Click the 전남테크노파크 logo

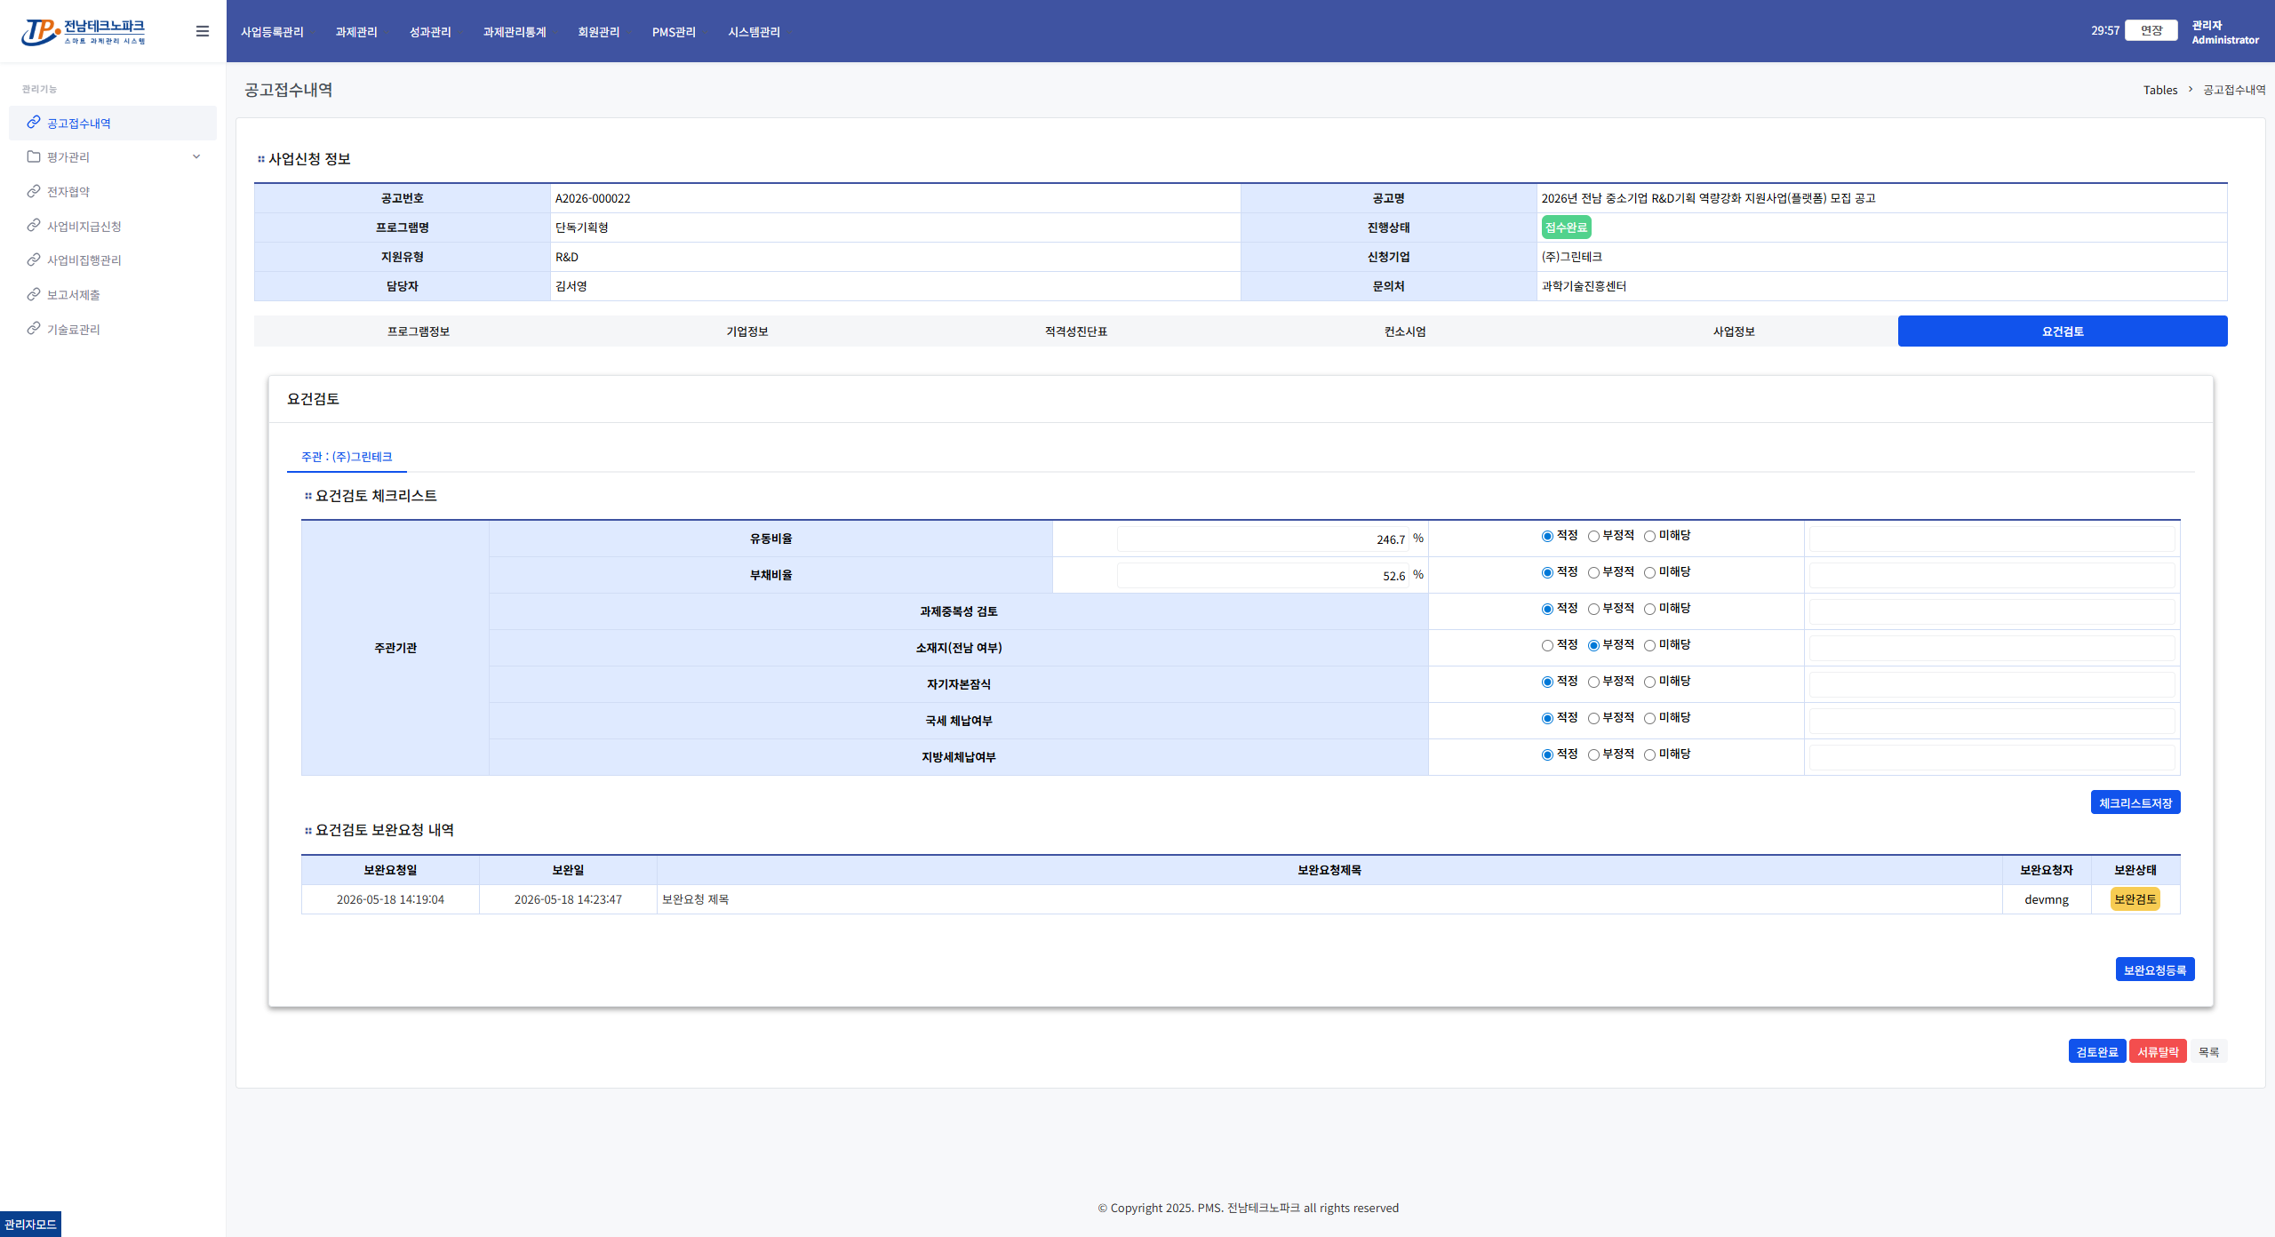[x=84, y=31]
